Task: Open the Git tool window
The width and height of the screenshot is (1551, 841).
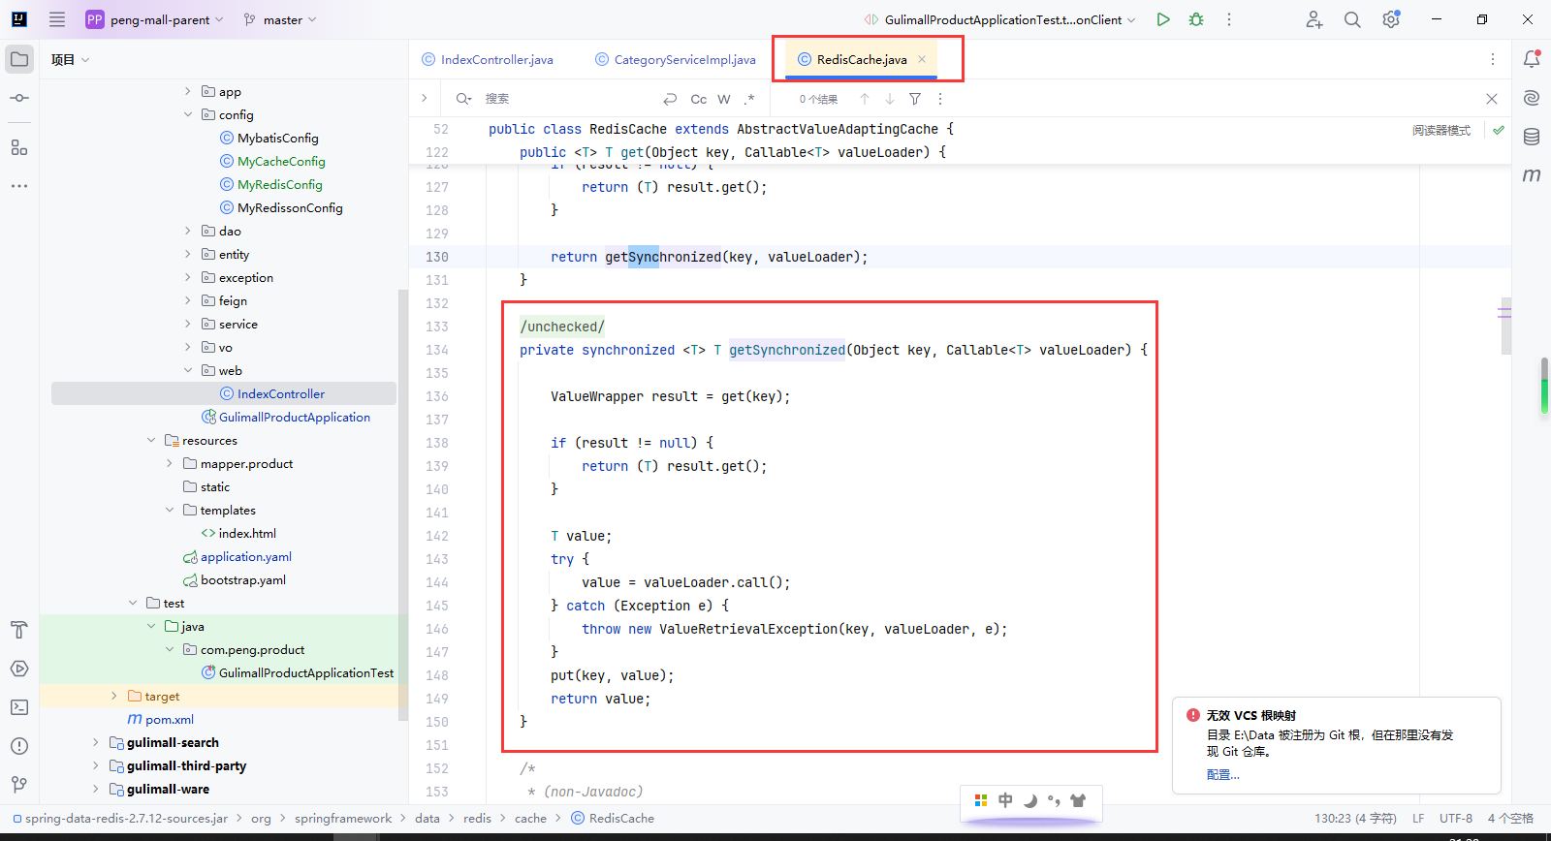Action: click(19, 785)
